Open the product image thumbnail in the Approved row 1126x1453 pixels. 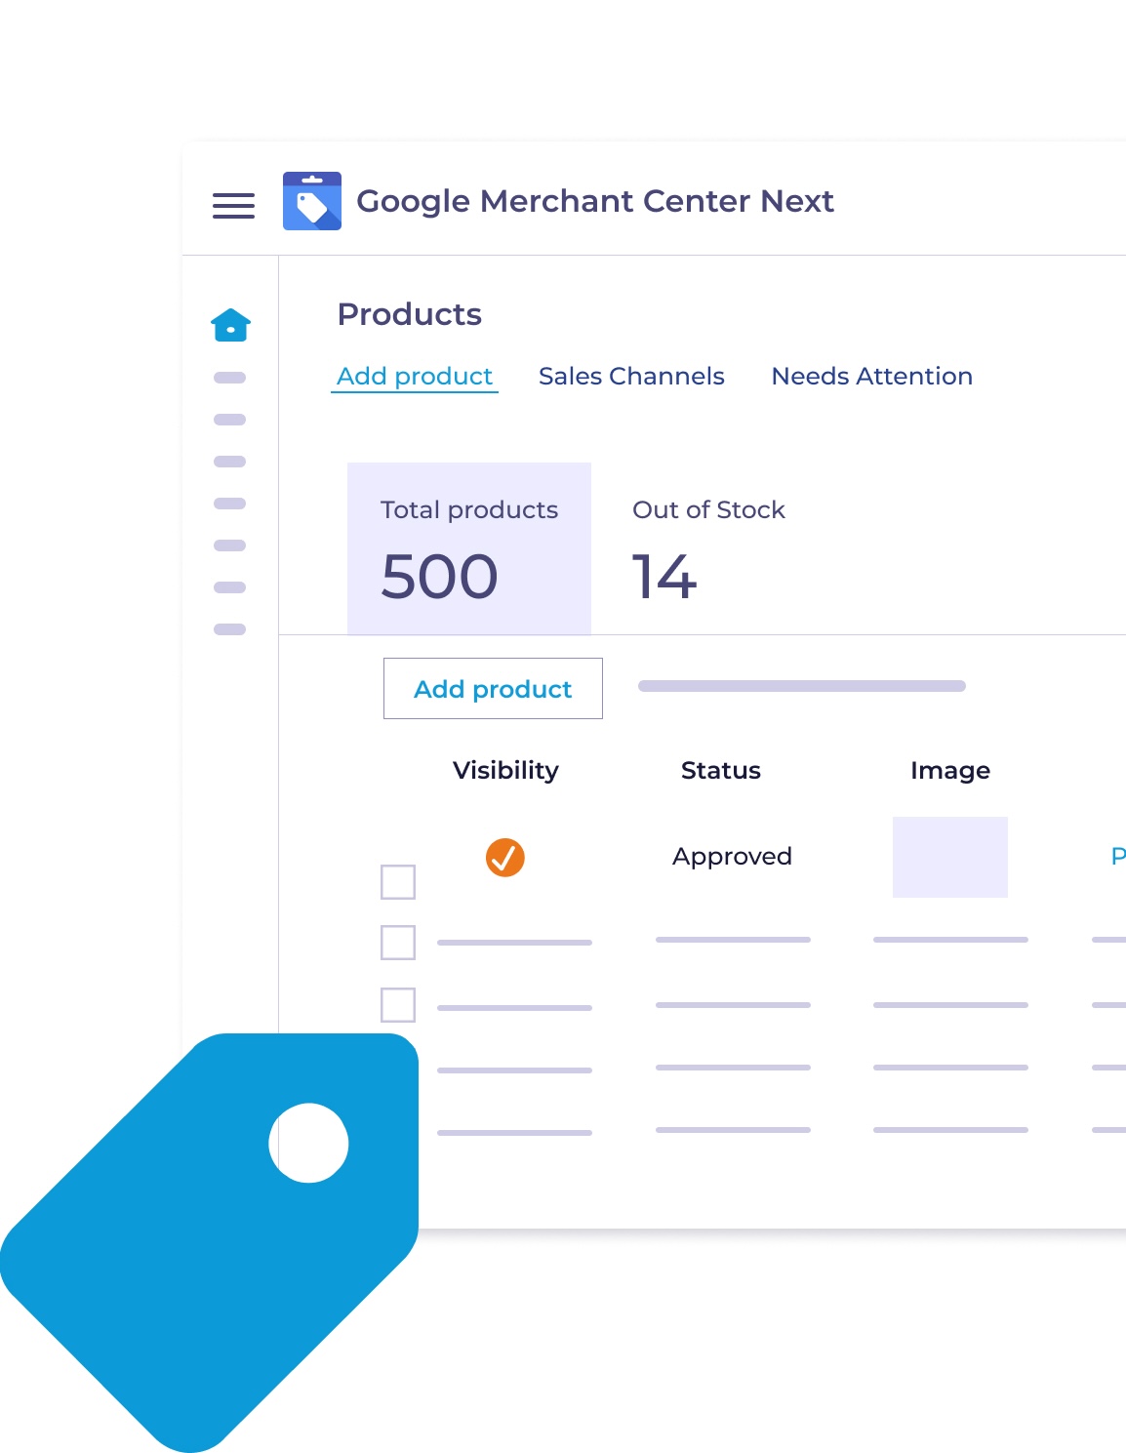[x=950, y=858]
